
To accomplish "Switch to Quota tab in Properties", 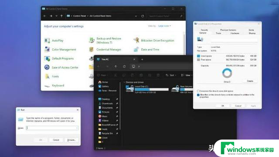I will coord(251,30).
